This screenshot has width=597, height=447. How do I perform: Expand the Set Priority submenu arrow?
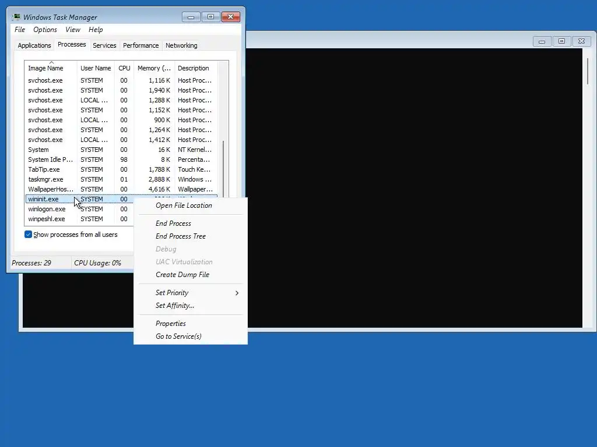point(237,293)
